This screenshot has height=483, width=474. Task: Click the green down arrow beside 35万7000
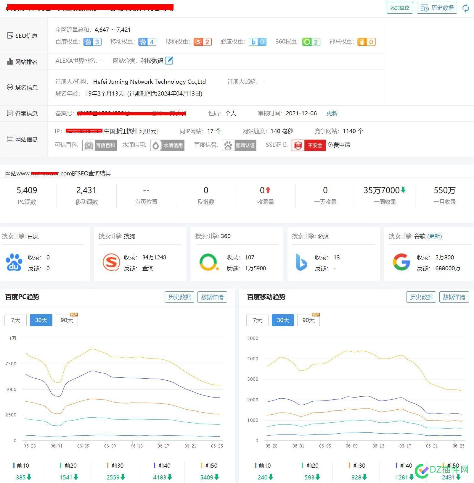tap(403, 190)
